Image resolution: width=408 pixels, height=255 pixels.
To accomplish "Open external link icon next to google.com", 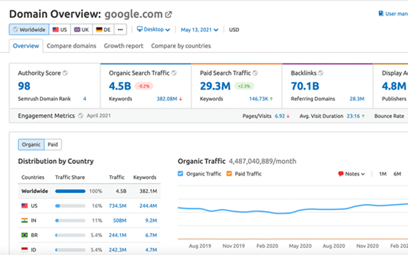I will click(x=168, y=14).
